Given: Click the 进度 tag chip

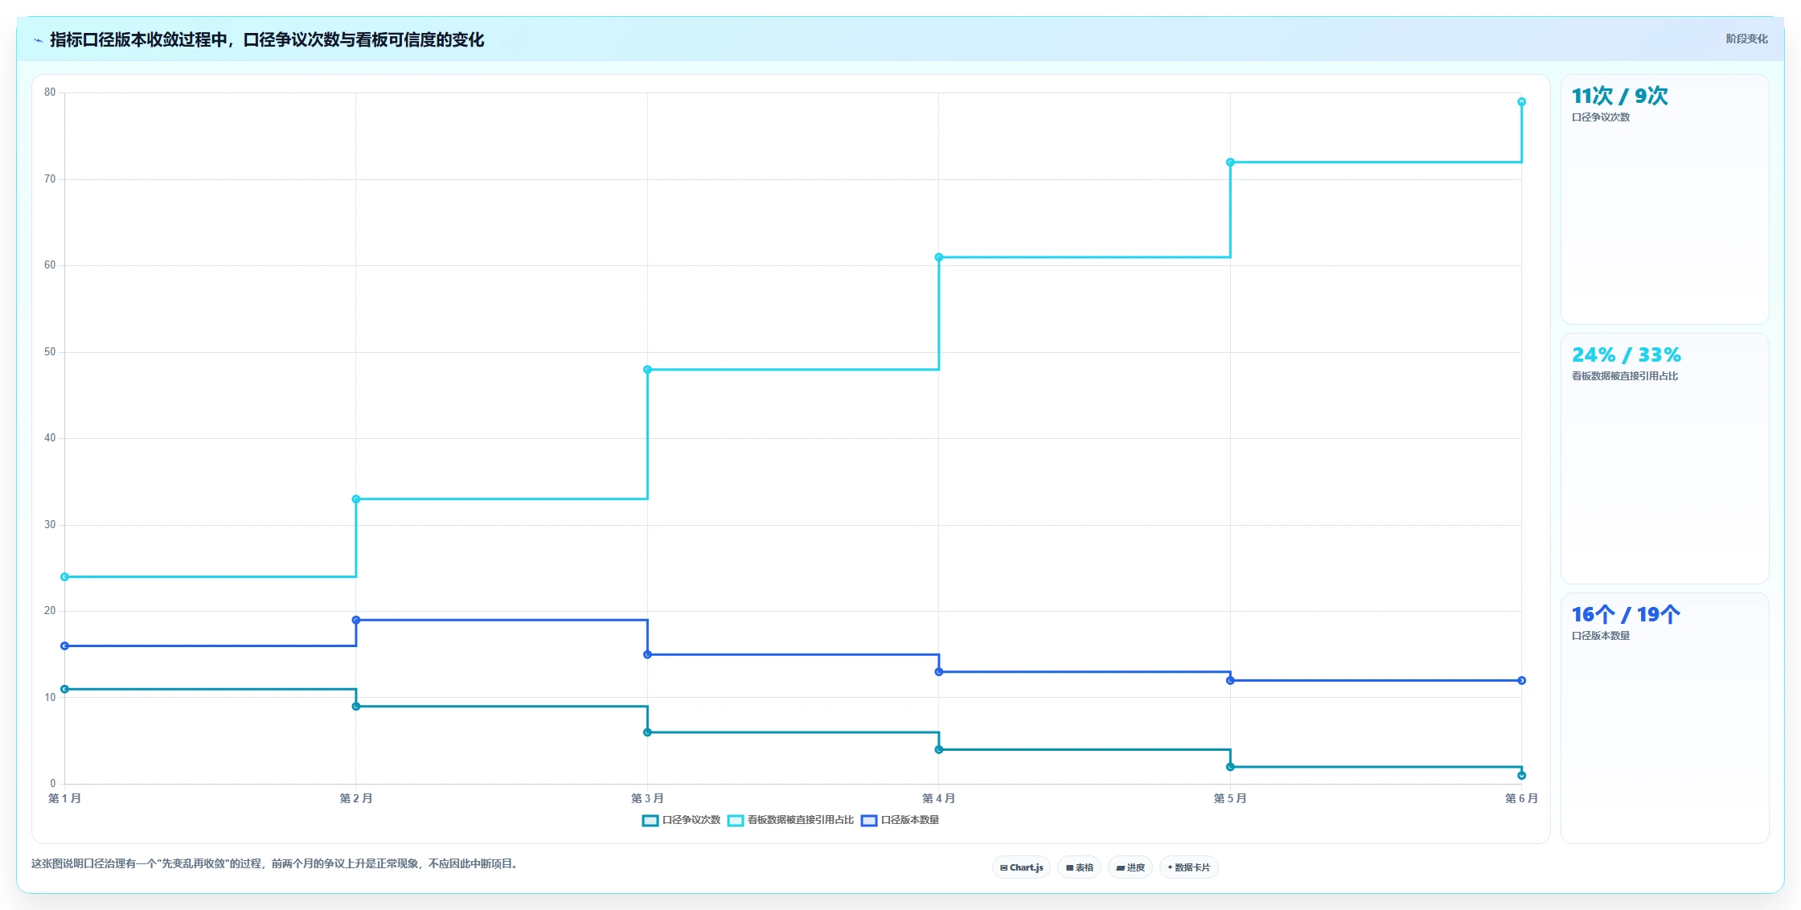Looking at the screenshot, I should (1130, 867).
